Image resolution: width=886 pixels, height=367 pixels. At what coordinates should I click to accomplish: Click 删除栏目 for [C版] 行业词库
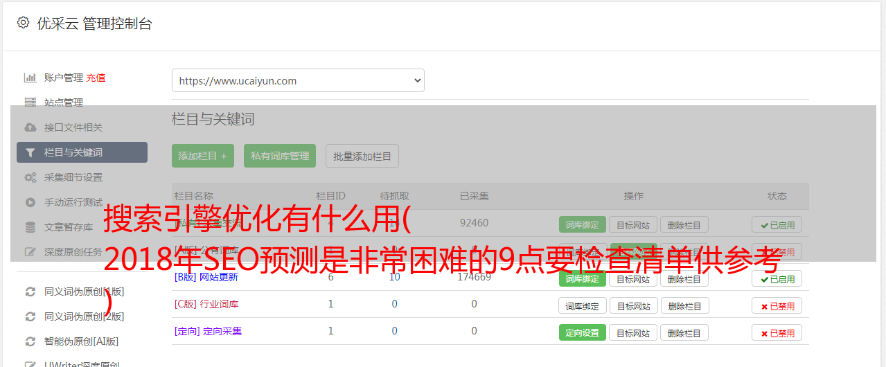point(684,305)
